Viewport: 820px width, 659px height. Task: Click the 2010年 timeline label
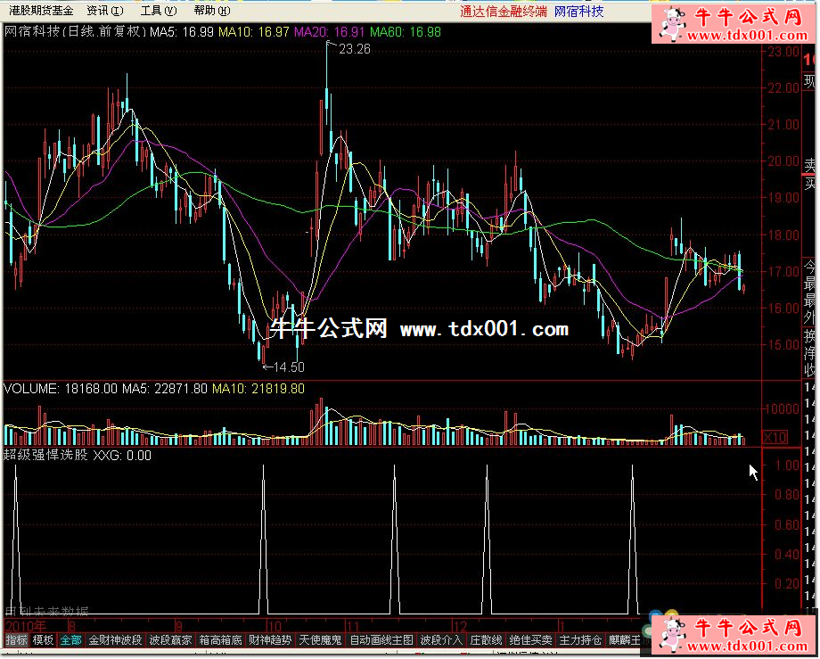click(25, 626)
